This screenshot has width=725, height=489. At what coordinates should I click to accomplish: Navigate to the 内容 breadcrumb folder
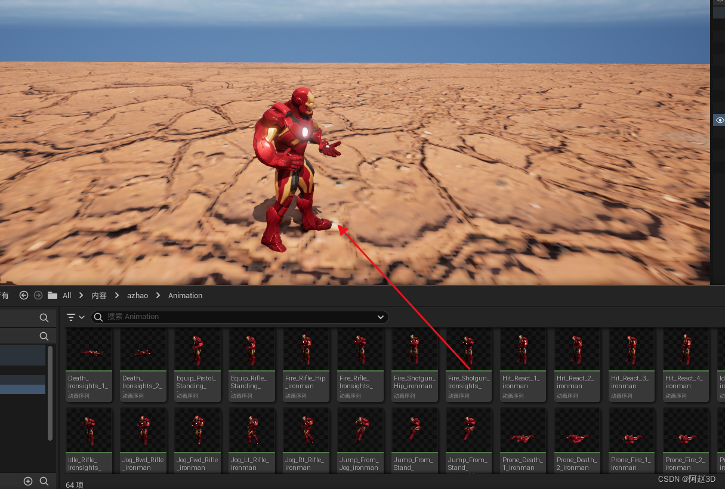tap(99, 295)
